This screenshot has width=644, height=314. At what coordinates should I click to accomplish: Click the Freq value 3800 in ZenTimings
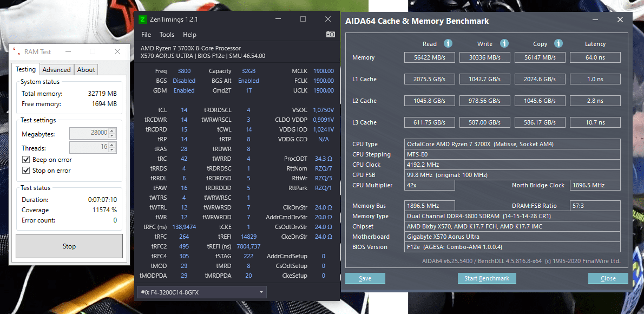pyautogui.click(x=184, y=71)
